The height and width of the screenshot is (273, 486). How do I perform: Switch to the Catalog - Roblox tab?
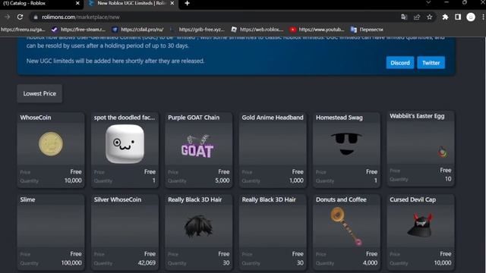[x=41, y=3]
